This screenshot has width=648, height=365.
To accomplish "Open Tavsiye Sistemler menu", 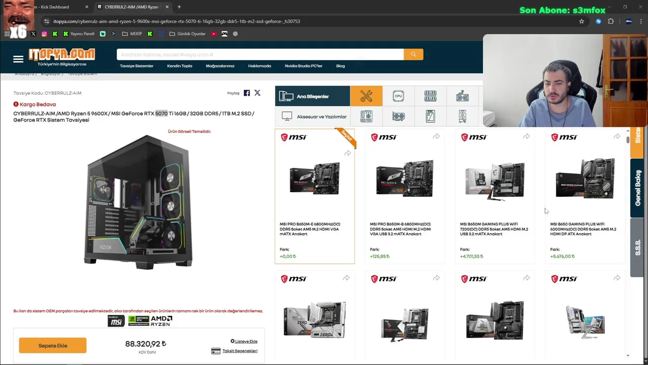I will click(137, 66).
